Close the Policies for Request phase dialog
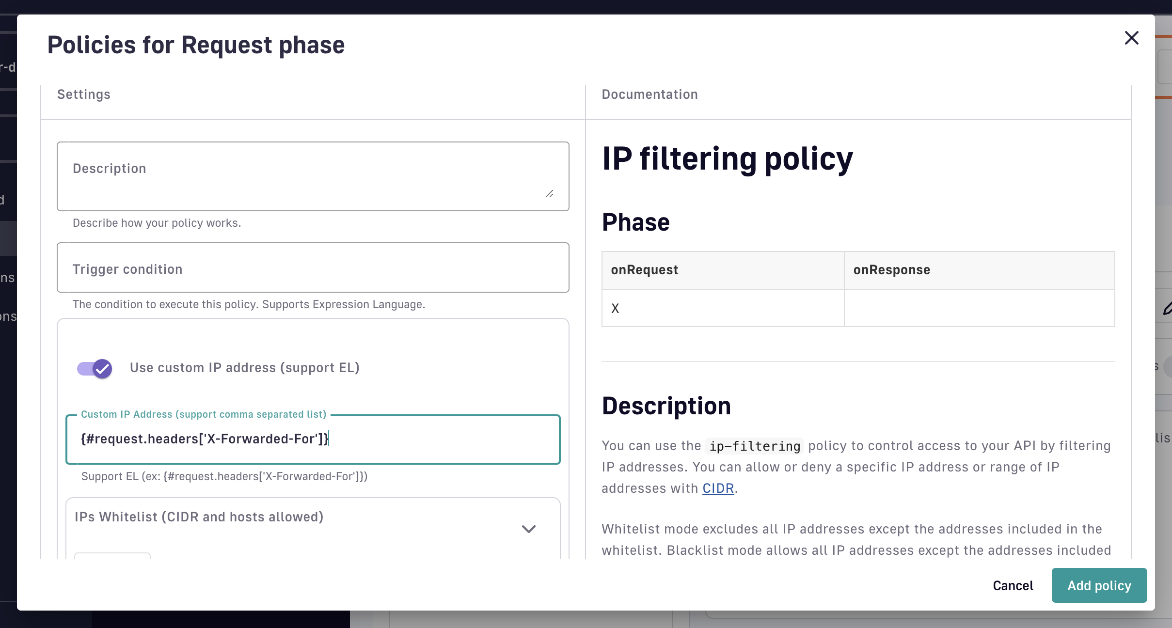 [x=1131, y=38]
